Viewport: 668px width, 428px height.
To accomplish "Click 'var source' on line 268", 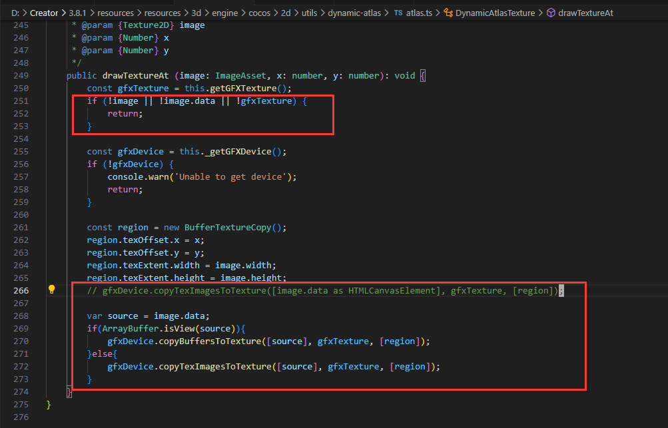I will tap(113, 316).
